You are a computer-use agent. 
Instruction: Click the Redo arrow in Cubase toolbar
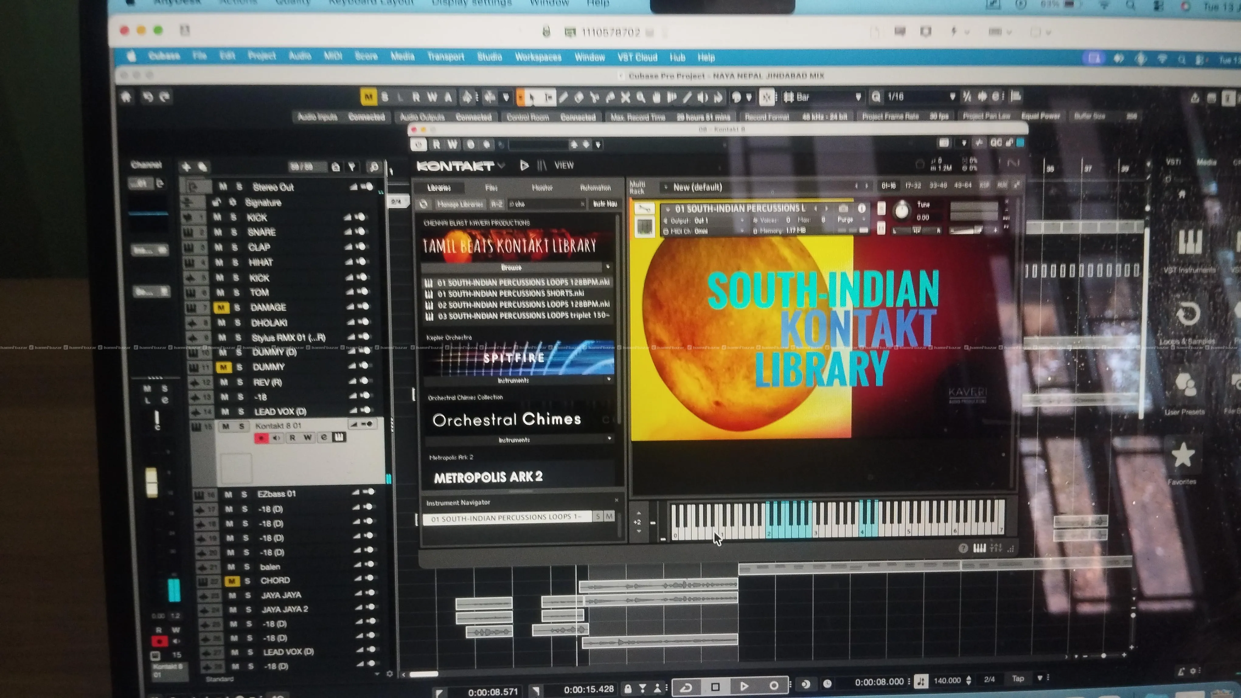[x=165, y=98]
